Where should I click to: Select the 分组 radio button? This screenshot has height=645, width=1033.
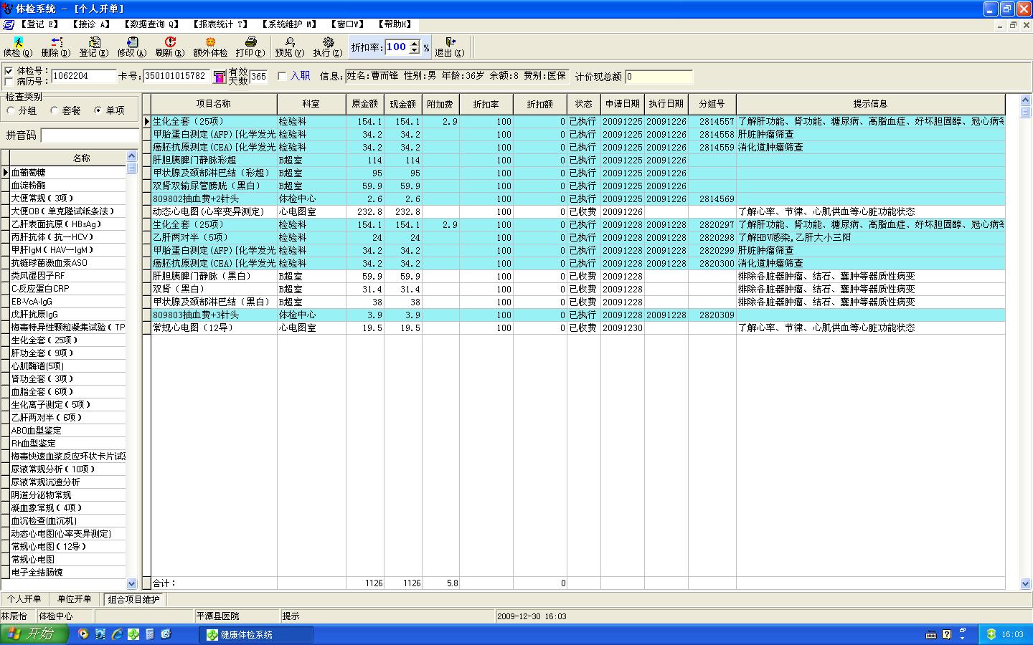point(11,110)
